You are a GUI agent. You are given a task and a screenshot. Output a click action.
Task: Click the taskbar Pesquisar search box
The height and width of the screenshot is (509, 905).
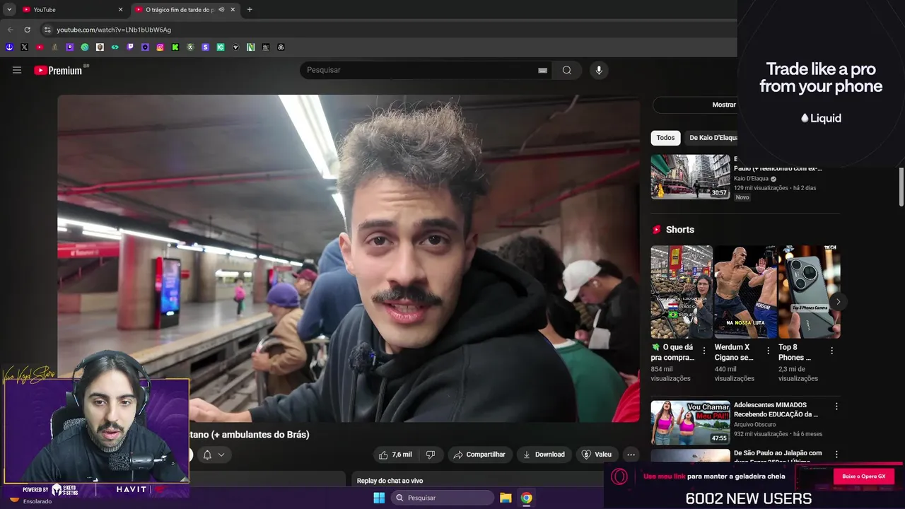442,498
